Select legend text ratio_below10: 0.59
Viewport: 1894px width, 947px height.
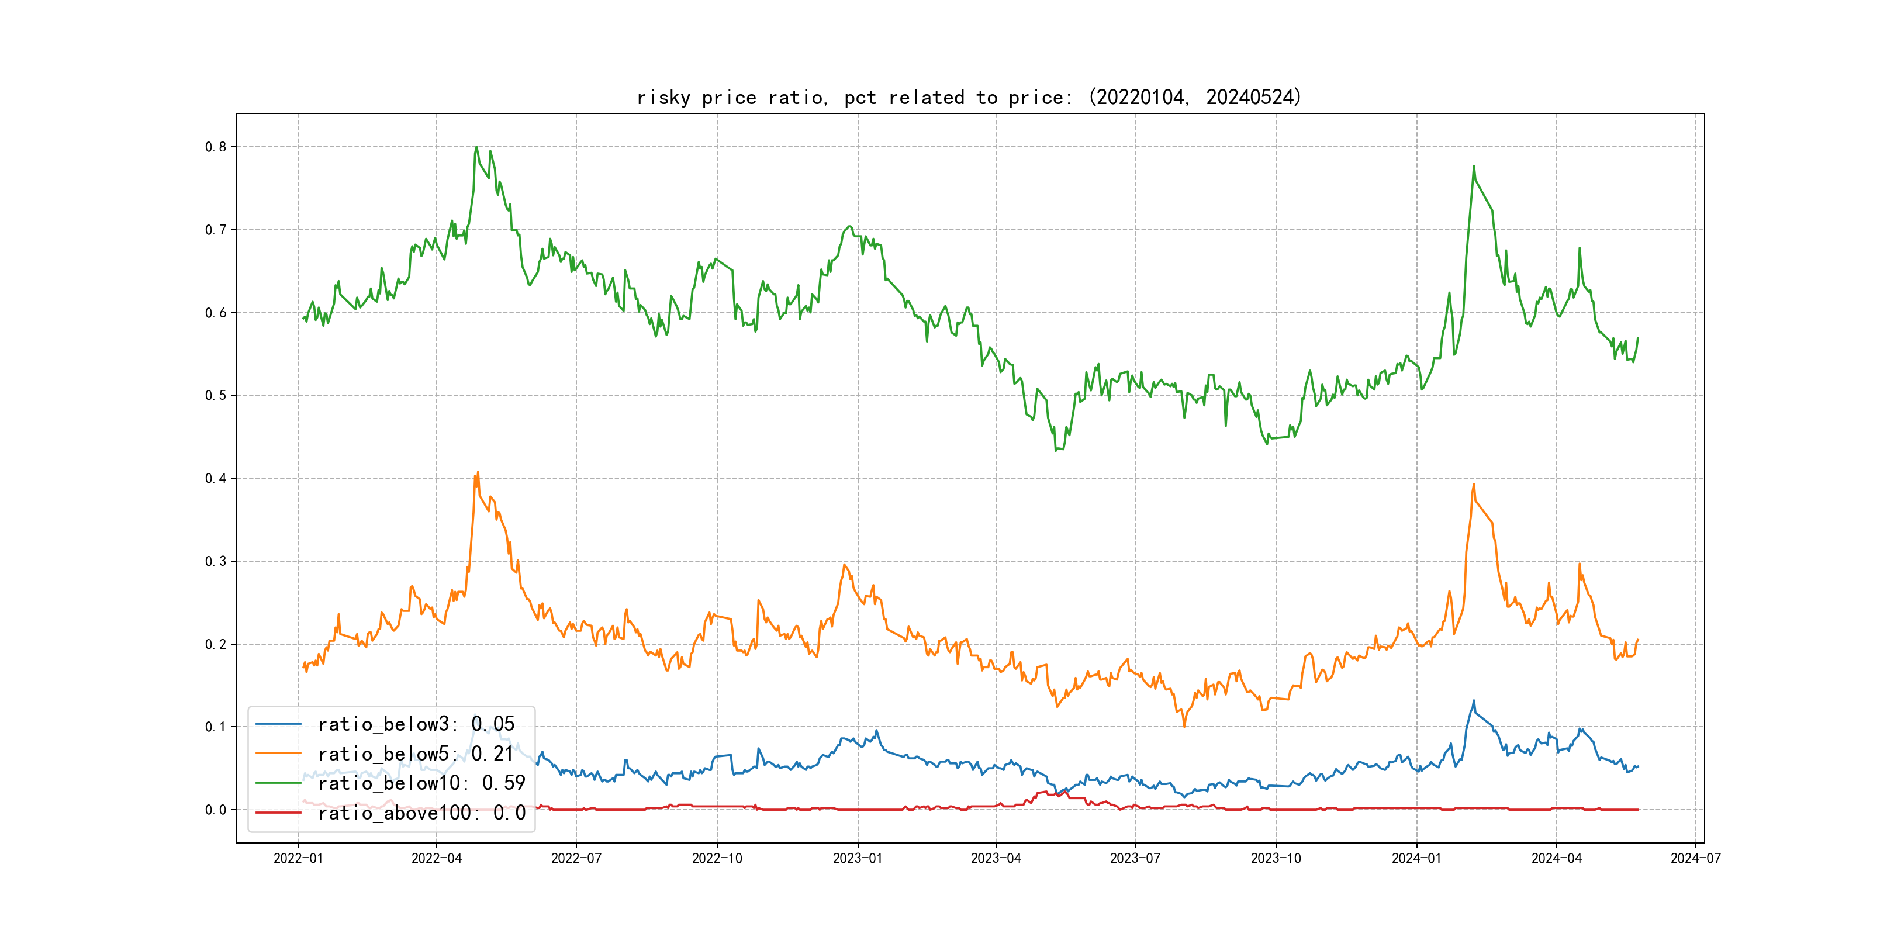click(421, 783)
